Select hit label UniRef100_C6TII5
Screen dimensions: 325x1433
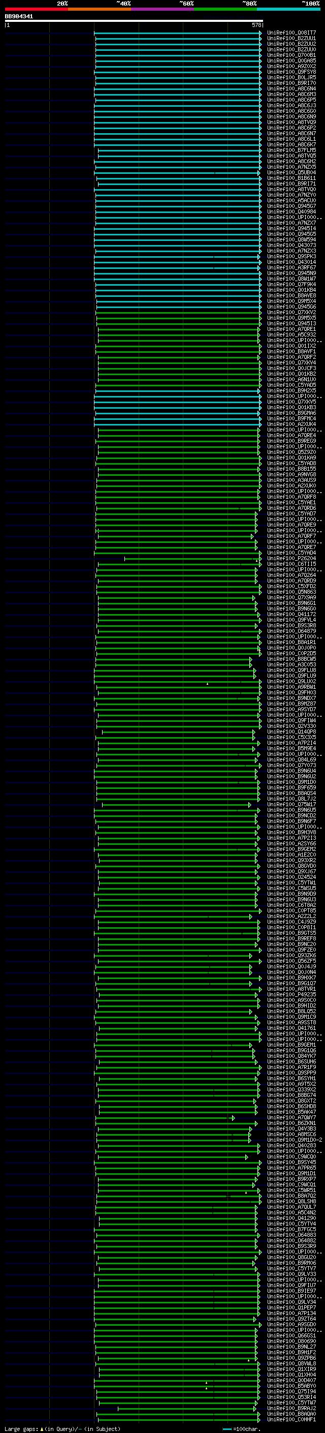291,564
